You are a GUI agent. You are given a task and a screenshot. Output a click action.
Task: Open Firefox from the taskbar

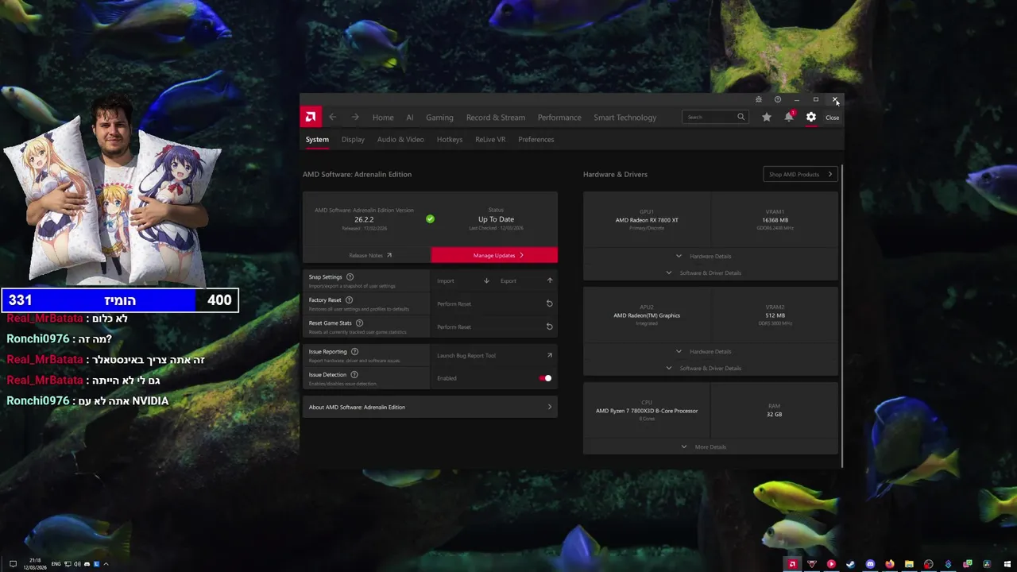point(890,564)
